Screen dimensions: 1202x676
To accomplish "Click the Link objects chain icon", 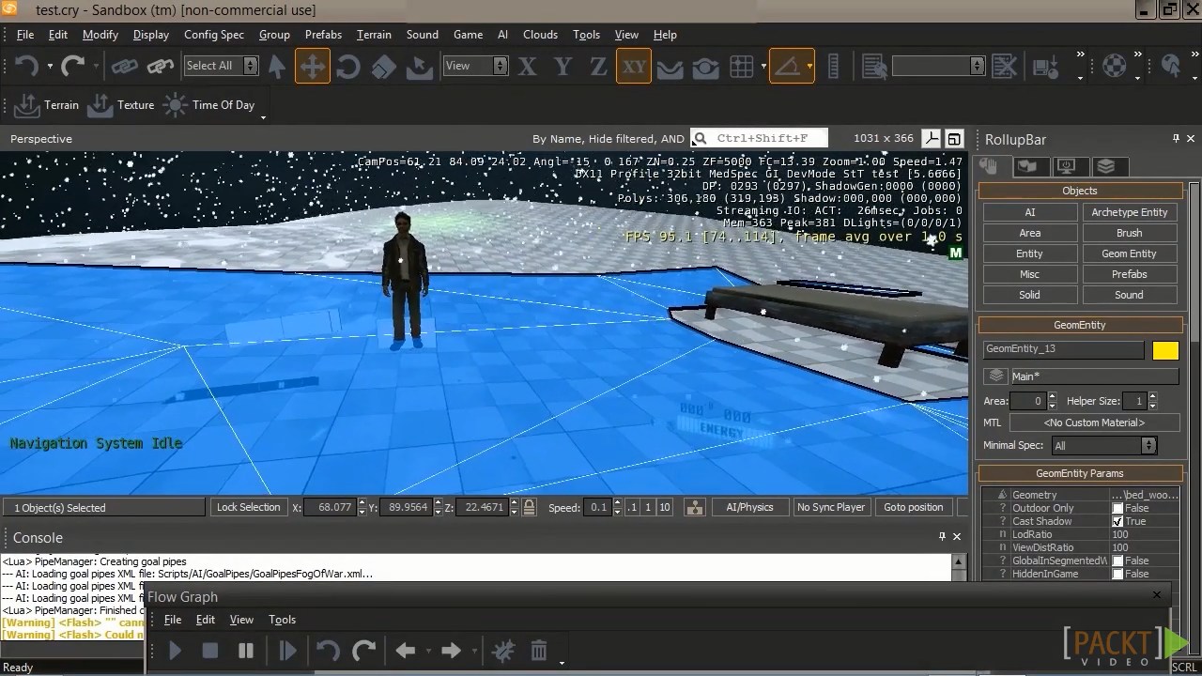I will [x=125, y=66].
